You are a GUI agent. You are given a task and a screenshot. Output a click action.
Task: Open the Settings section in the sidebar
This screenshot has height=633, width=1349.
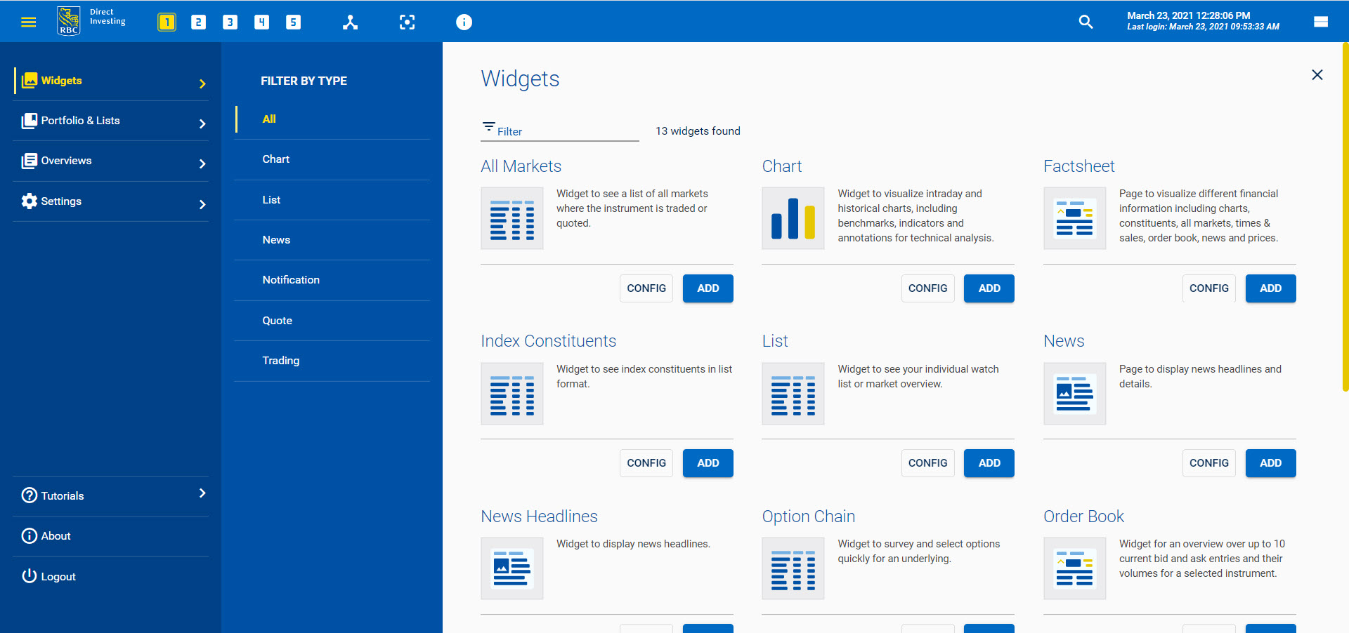pyautogui.click(x=60, y=201)
